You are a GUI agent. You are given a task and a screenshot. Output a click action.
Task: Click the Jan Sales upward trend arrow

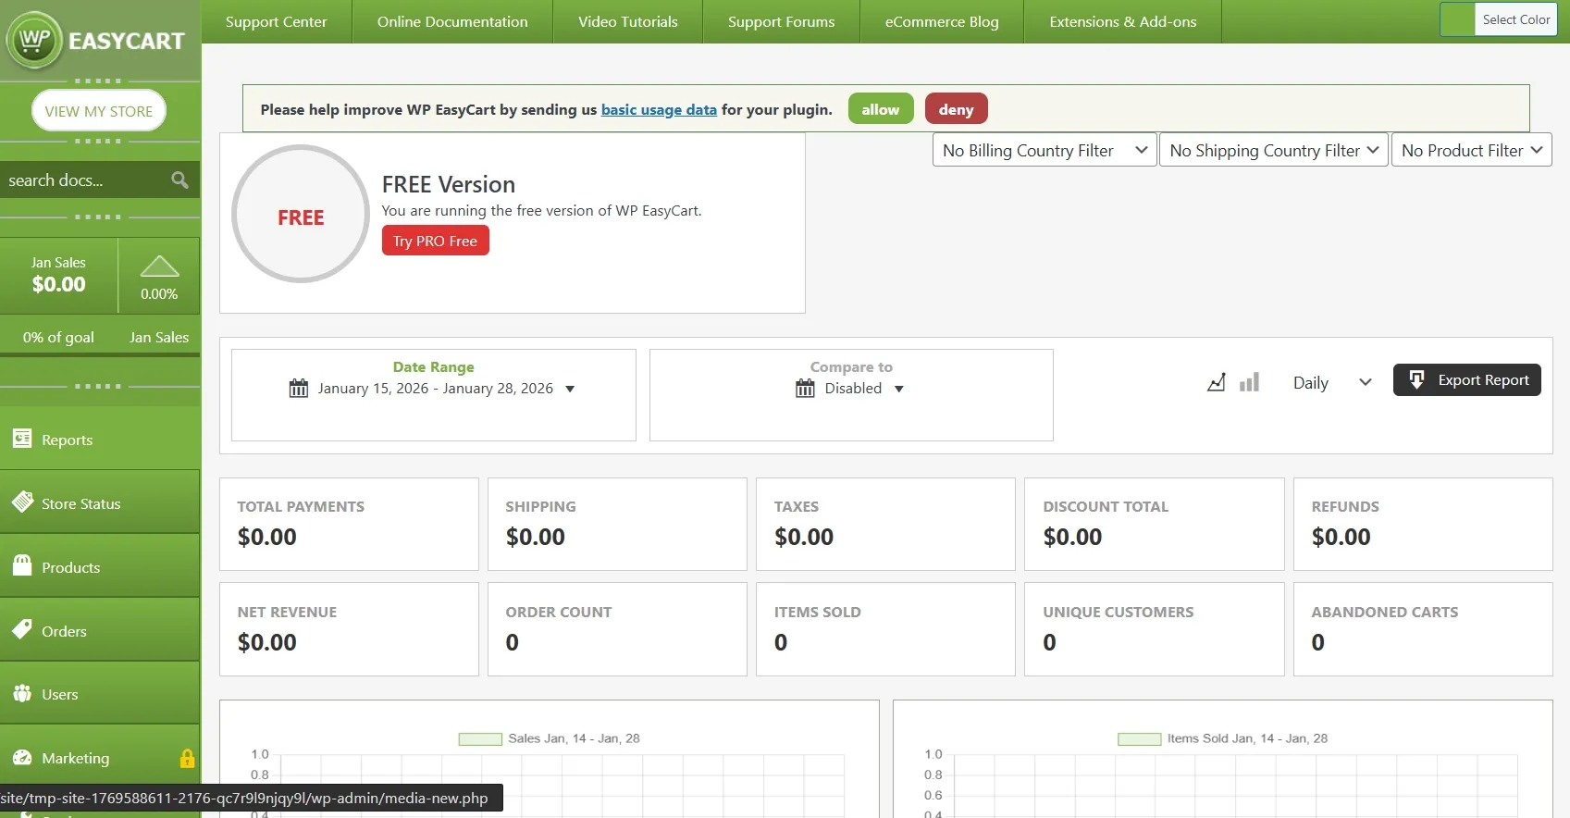point(159,266)
